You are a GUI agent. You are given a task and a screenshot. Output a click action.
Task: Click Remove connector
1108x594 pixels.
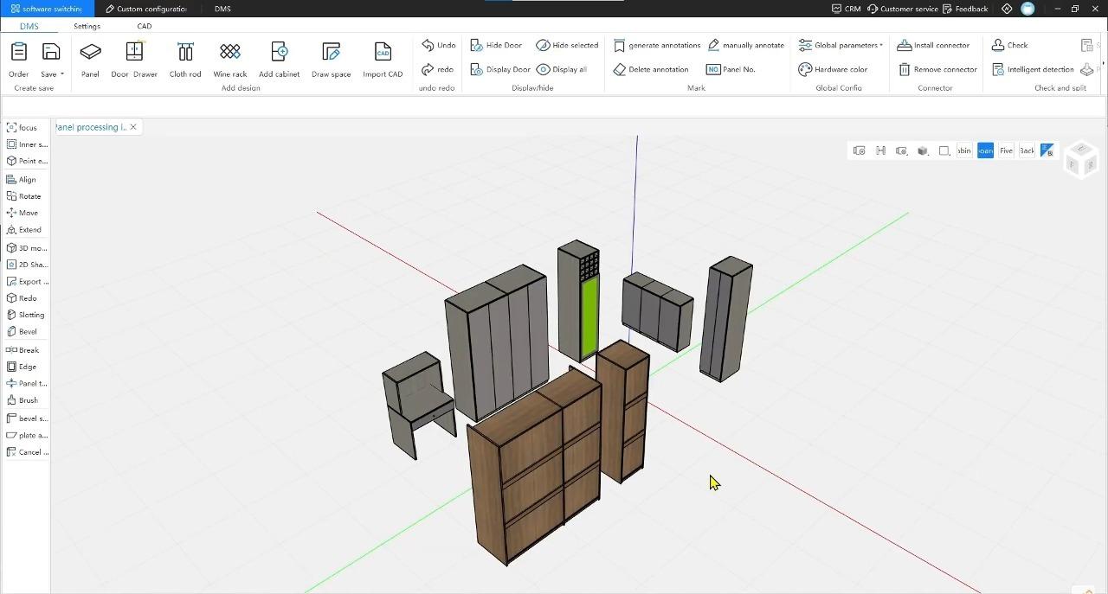(x=937, y=69)
